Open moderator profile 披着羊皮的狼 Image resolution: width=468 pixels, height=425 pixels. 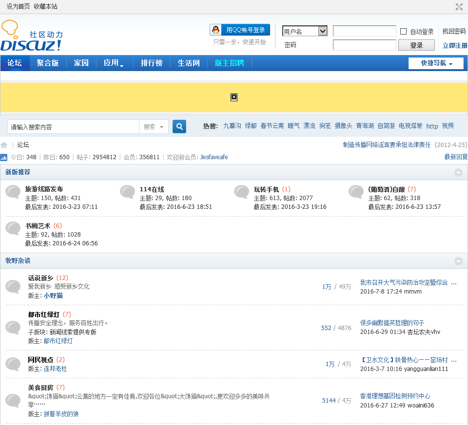(x=61, y=414)
